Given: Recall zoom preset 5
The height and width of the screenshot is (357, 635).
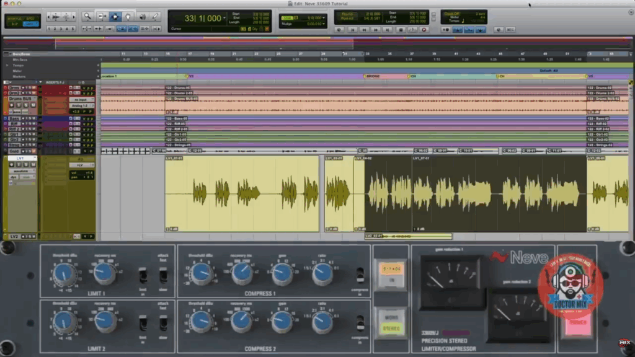Looking at the screenshot, I should [73, 29].
